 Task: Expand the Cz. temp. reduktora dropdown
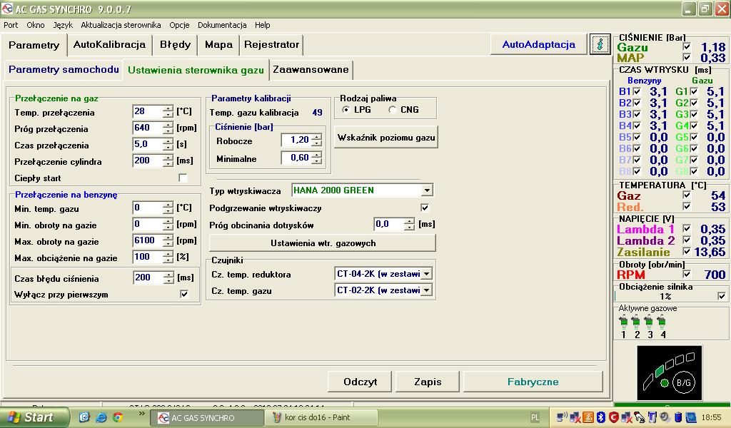click(x=427, y=274)
